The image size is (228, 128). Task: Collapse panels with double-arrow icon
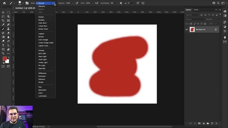[216, 10]
